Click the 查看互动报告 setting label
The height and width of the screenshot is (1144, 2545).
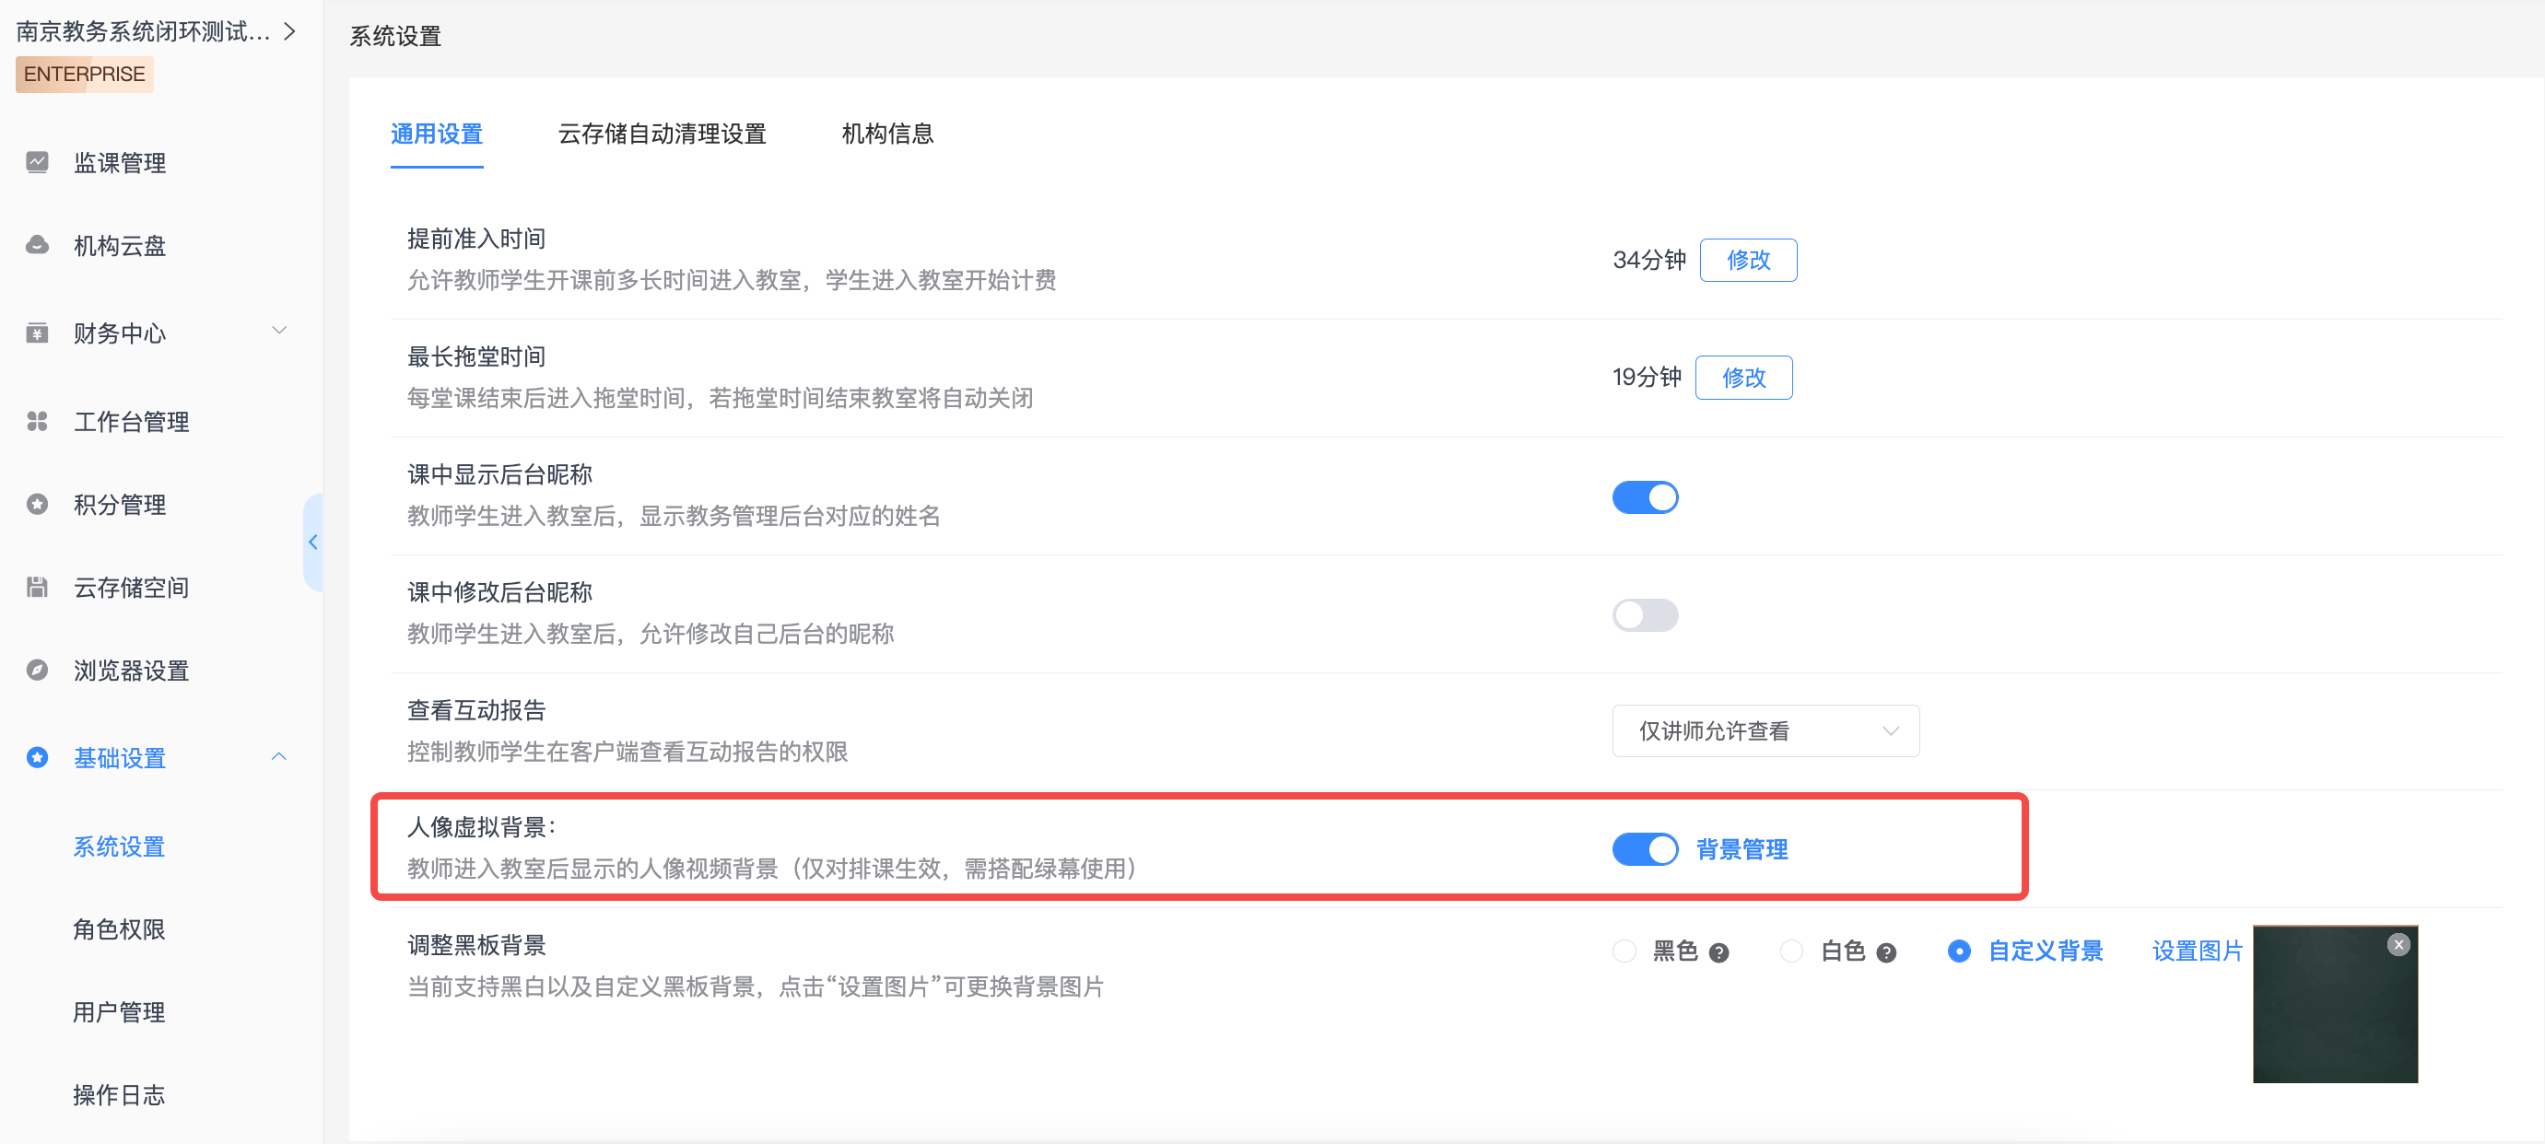(x=476, y=710)
